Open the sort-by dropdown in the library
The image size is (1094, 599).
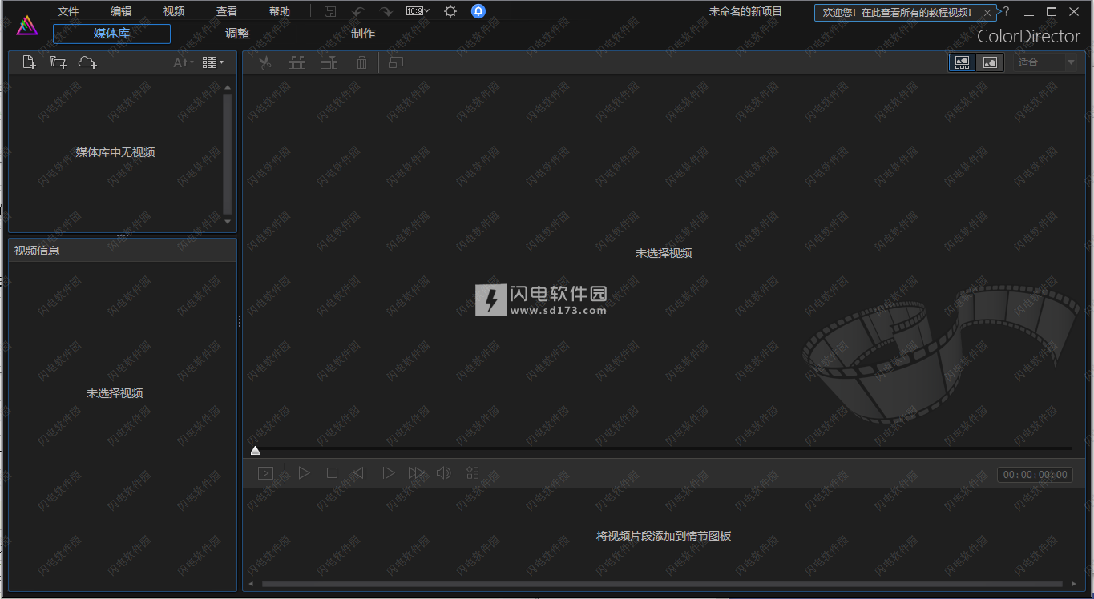point(184,62)
